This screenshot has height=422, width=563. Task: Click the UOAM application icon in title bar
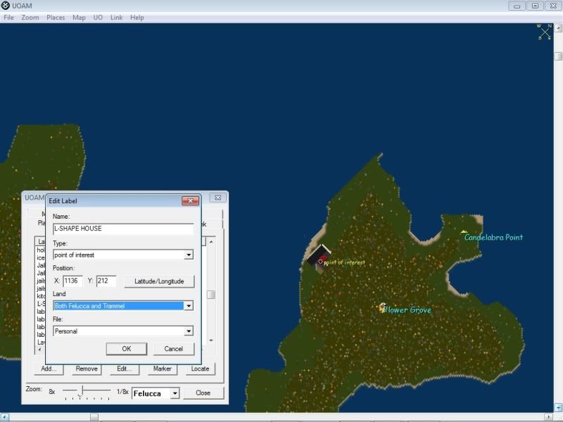point(6,6)
